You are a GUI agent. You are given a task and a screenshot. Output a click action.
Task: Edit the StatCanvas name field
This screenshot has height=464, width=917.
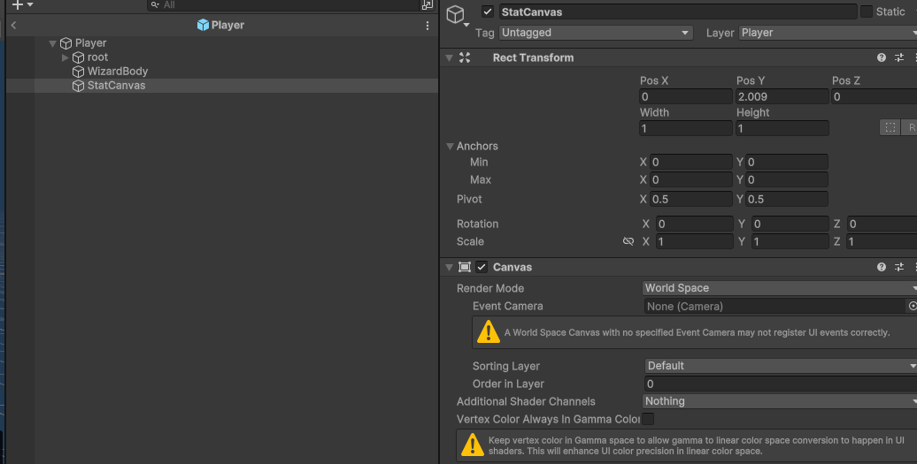point(676,11)
